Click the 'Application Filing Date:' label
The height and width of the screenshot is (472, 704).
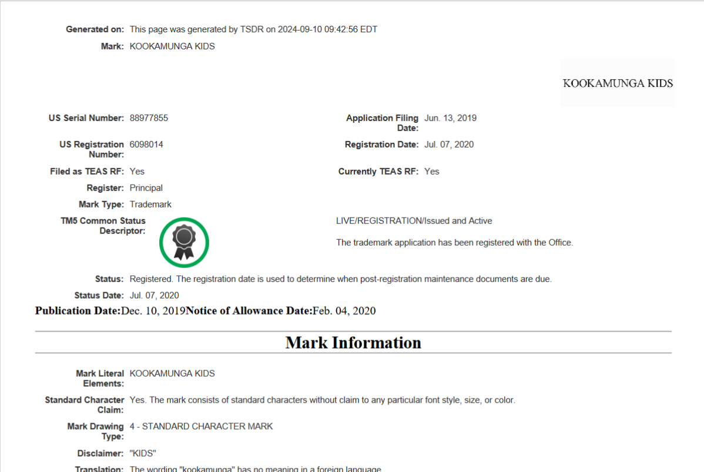(382, 123)
